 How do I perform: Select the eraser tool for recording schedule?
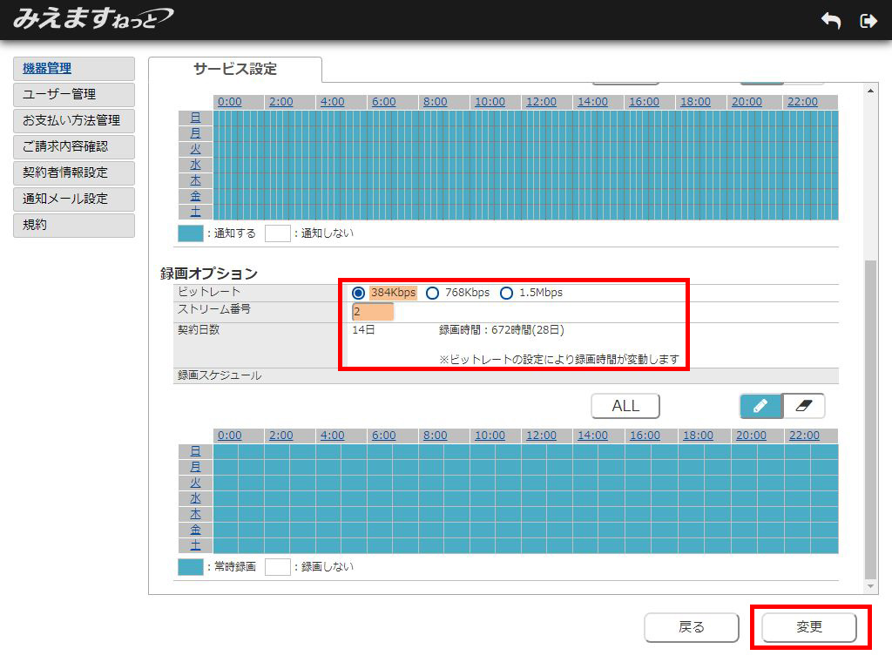pos(803,406)
